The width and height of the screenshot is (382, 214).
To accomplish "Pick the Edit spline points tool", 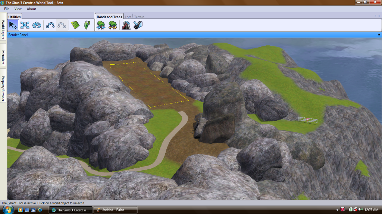I will coord(50,25).
